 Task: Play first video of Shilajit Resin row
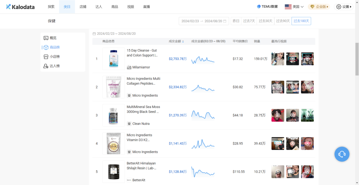click(x=278, y=171)
